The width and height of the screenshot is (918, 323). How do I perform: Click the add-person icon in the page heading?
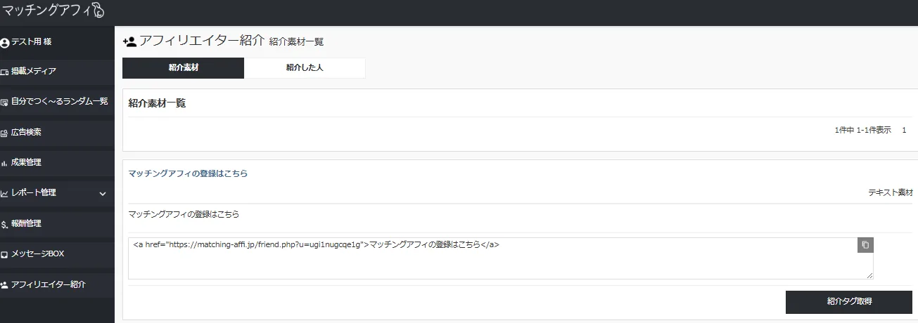(129, 41)
